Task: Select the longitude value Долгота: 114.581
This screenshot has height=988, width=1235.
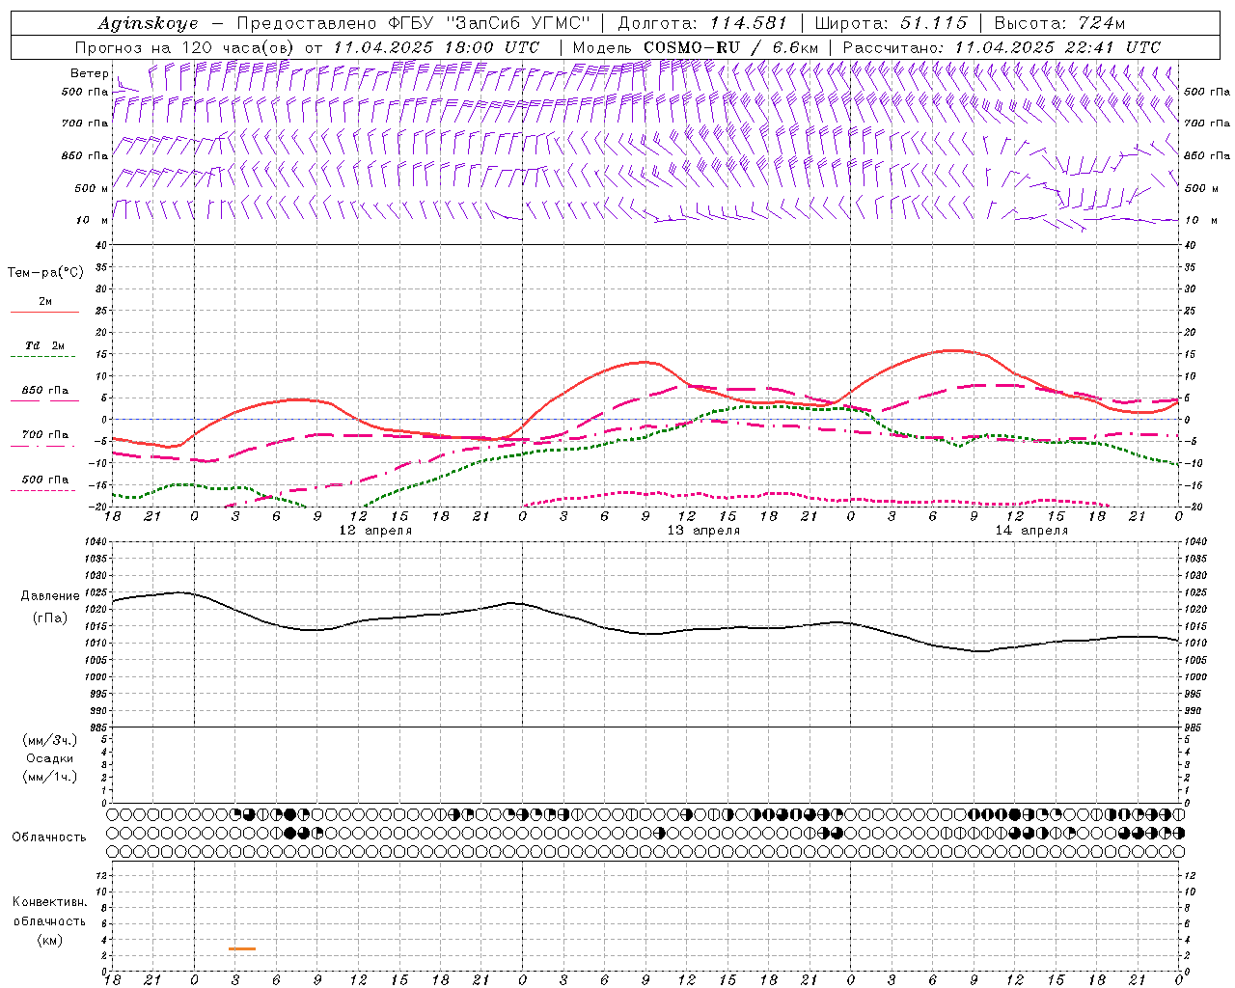Action: [x=702, y=23]
